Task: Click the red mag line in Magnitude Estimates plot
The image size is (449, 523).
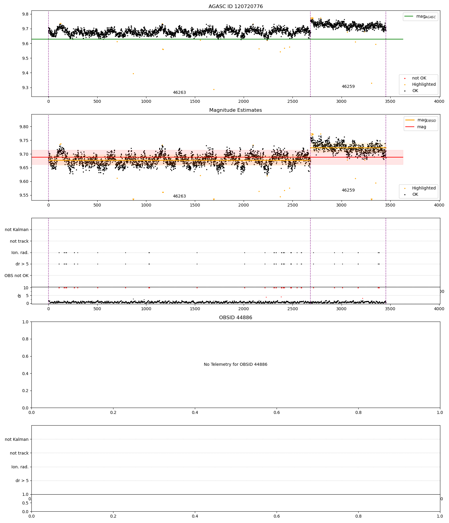Action: point(217,157)
